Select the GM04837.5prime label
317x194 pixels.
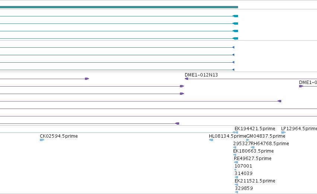point(266,136)
